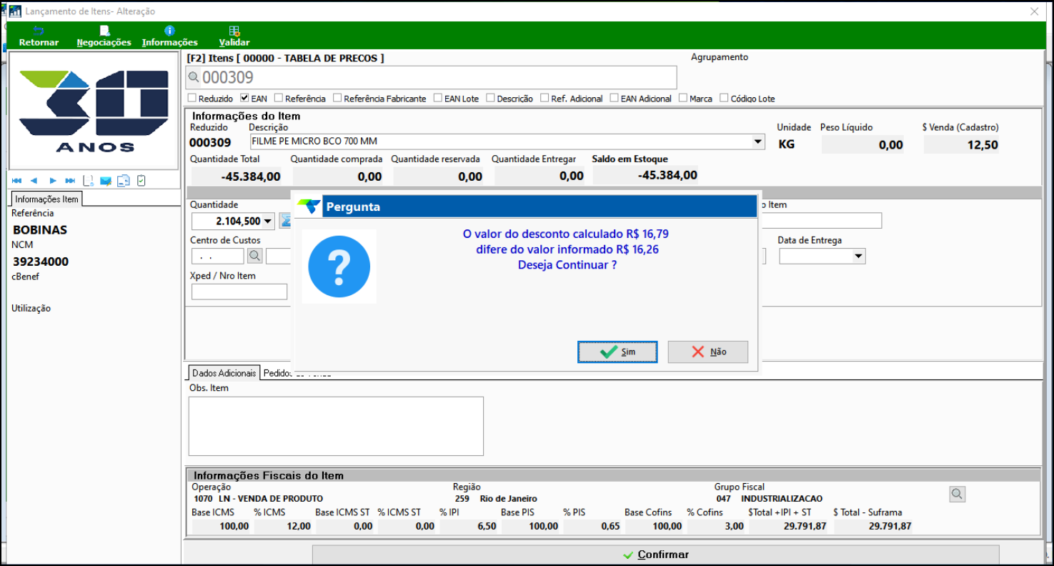Open the Negociações toolbar item

pos(104,36)
